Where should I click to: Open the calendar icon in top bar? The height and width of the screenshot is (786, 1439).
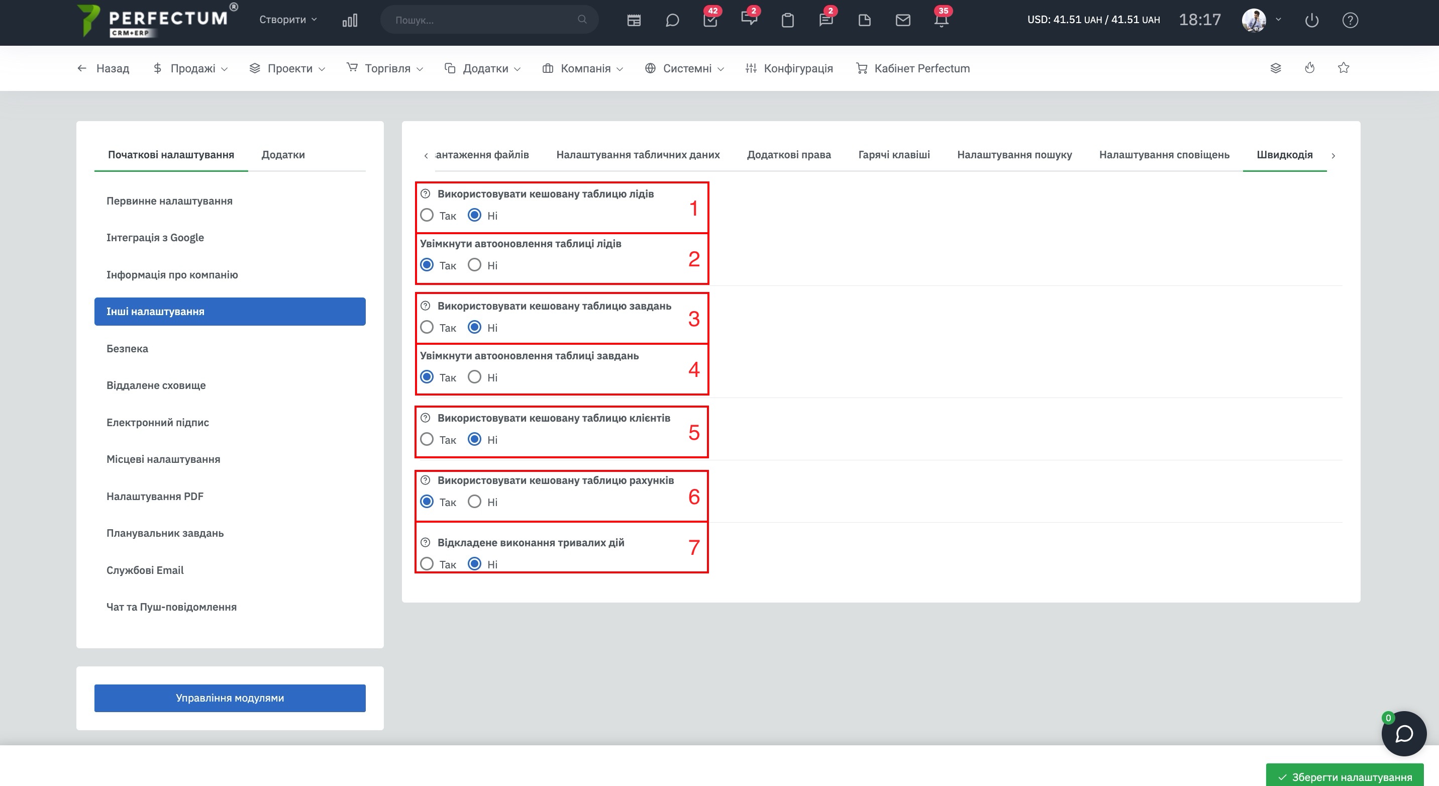(634, 21)
